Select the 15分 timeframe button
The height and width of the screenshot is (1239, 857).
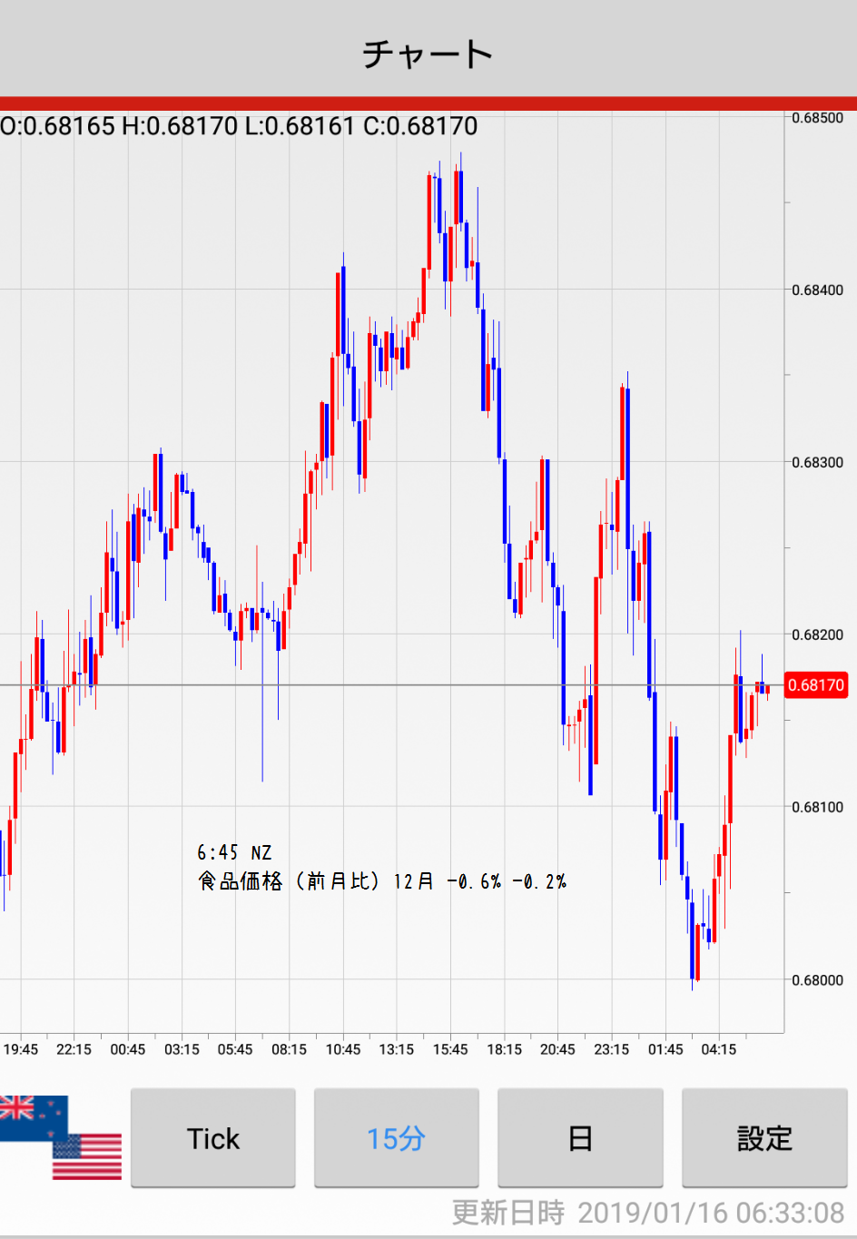(396, 1138)
